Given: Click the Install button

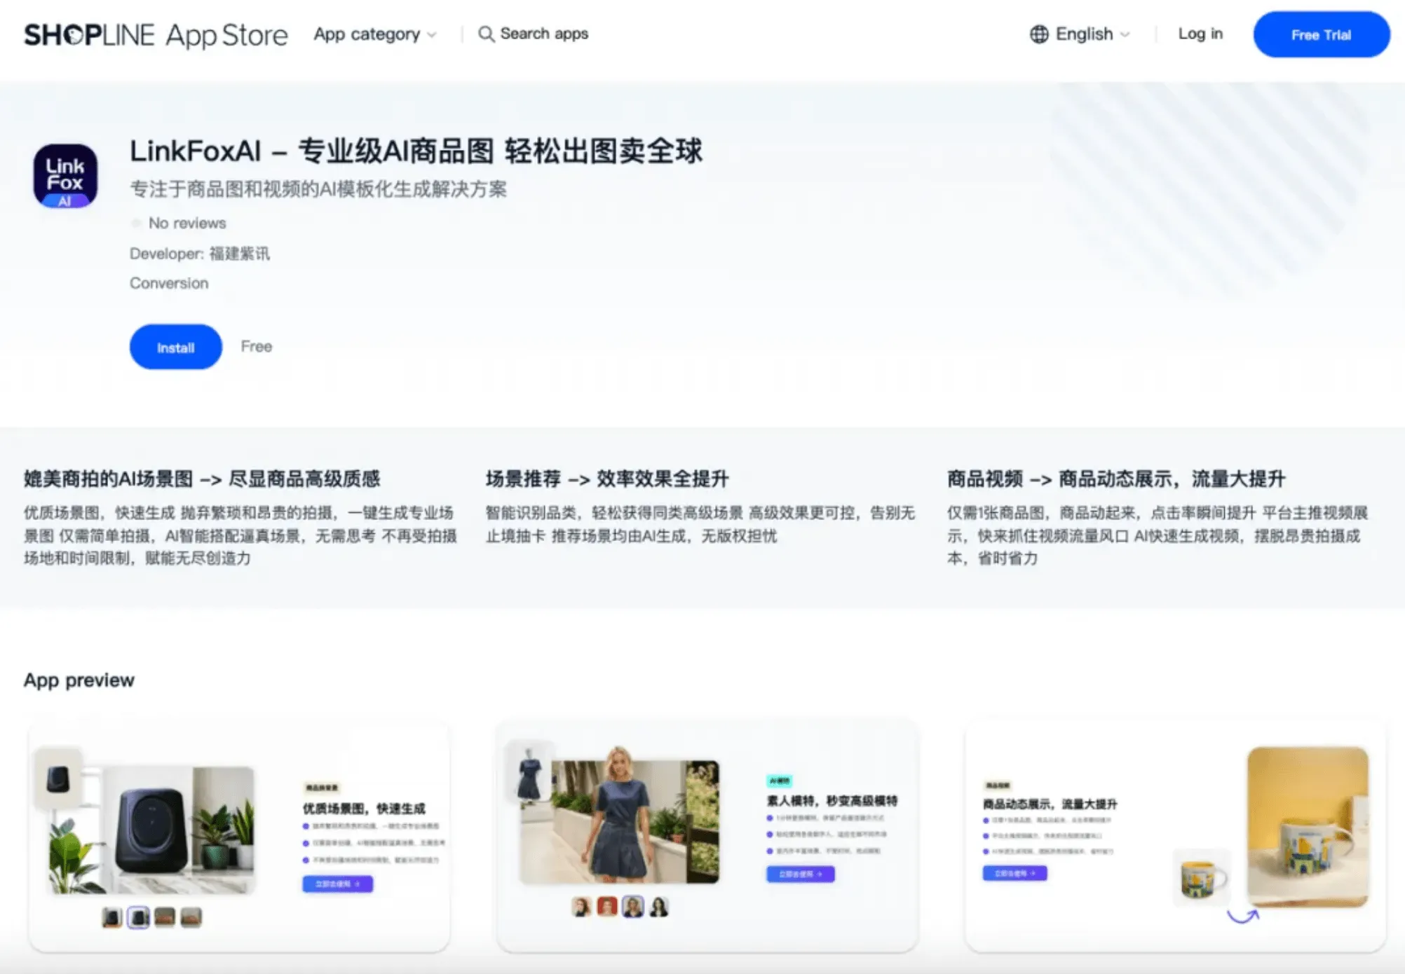Looking at the screenshot, I should 175,347.
